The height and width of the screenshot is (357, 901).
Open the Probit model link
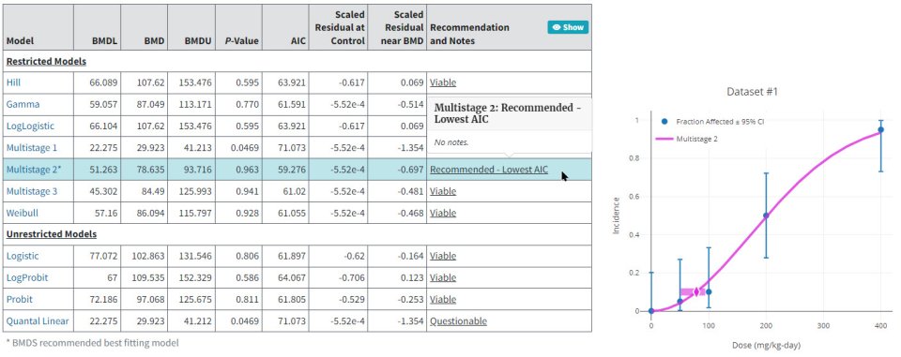(x=20, y=300)
